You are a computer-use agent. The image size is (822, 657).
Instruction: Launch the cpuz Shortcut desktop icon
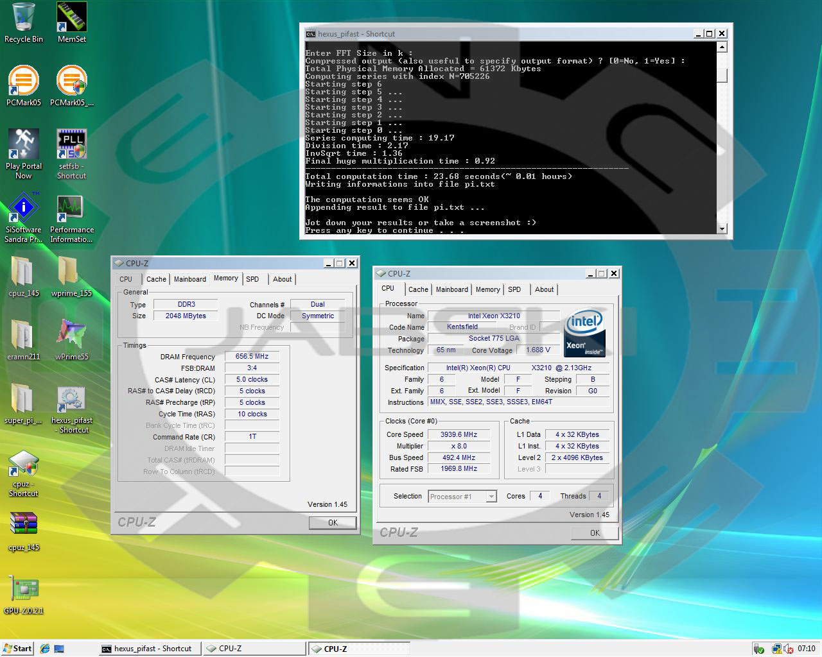pyautogui.click(x=24, y=474)
